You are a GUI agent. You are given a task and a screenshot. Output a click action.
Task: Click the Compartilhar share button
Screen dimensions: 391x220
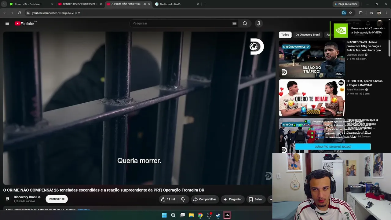pyautogui.click(x=205, y=199)
